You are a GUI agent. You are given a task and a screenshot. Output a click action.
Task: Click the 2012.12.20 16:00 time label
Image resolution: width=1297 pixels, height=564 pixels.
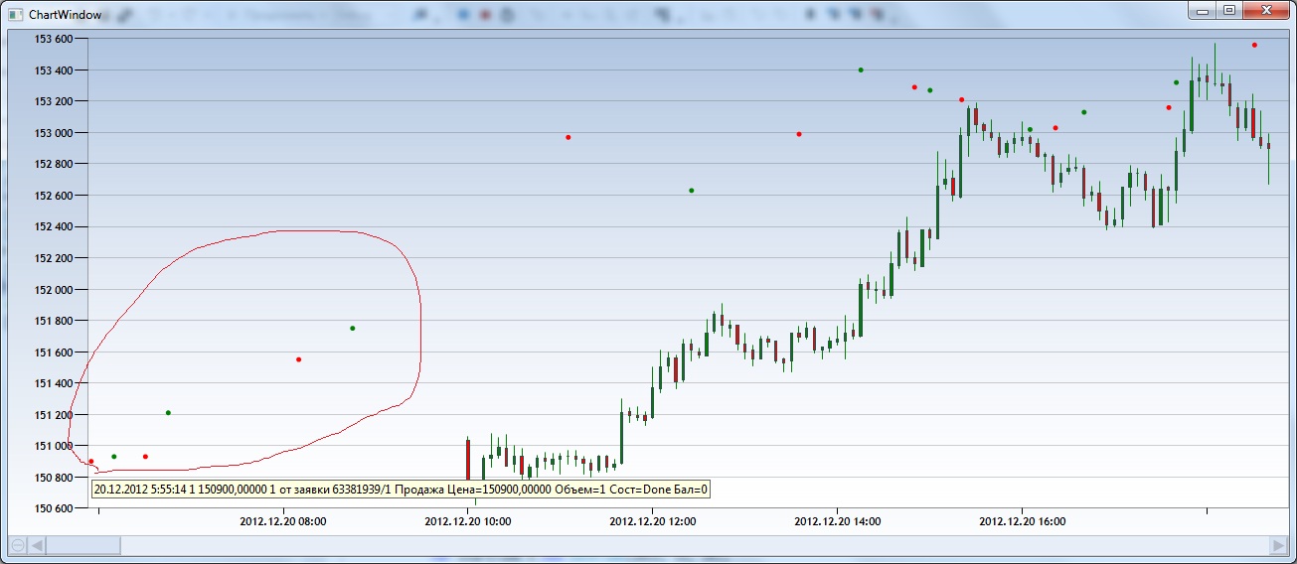[1023, 520]
